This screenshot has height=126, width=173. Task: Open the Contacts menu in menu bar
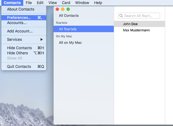click(12, 3)
